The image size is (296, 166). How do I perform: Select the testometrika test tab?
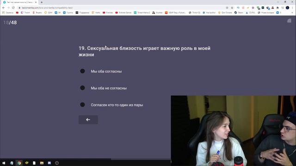19,2
